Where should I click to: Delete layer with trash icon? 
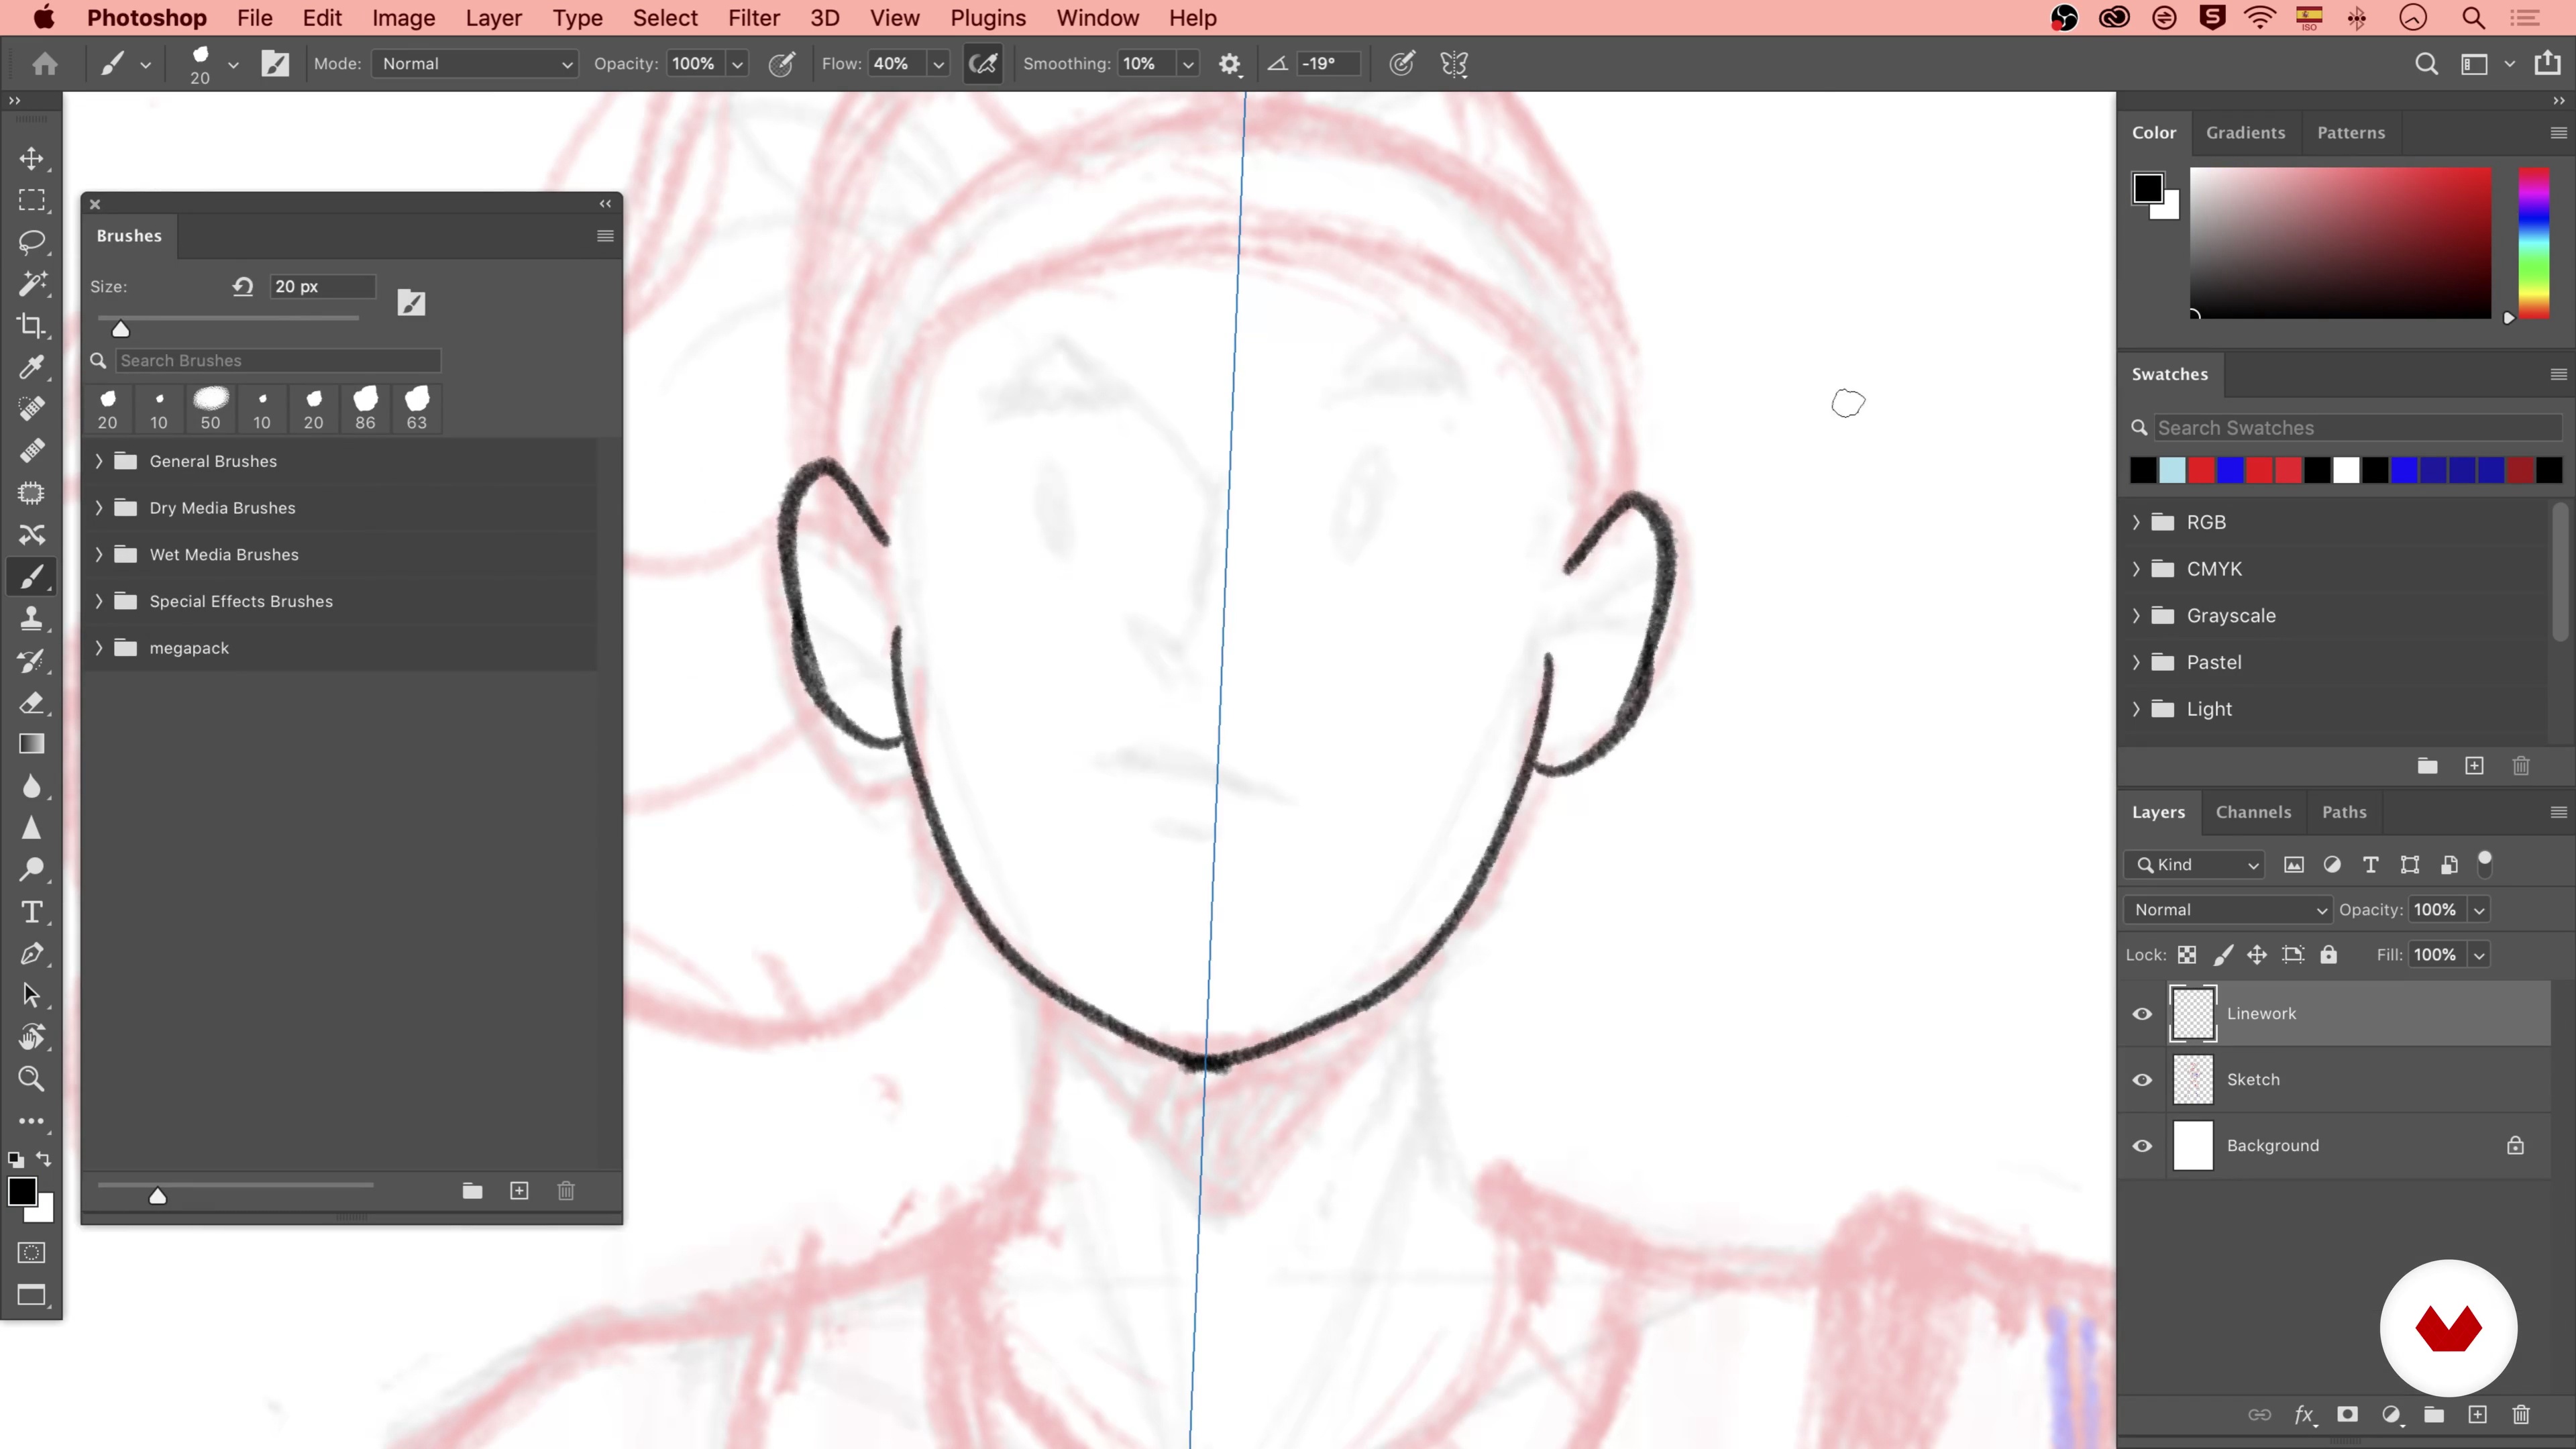(2521, 1414)
